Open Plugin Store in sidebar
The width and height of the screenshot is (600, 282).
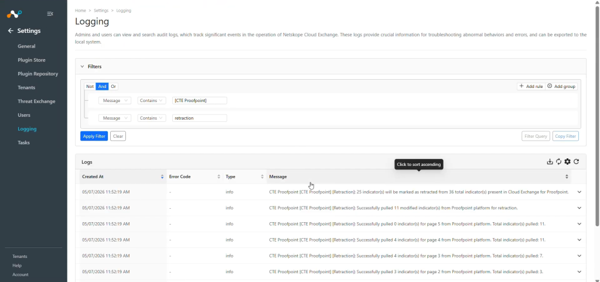coord(32,60)
